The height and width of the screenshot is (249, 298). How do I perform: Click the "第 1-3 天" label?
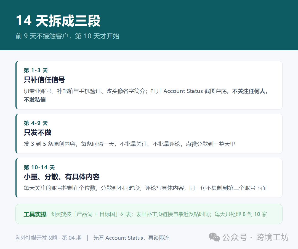point(36,70)
